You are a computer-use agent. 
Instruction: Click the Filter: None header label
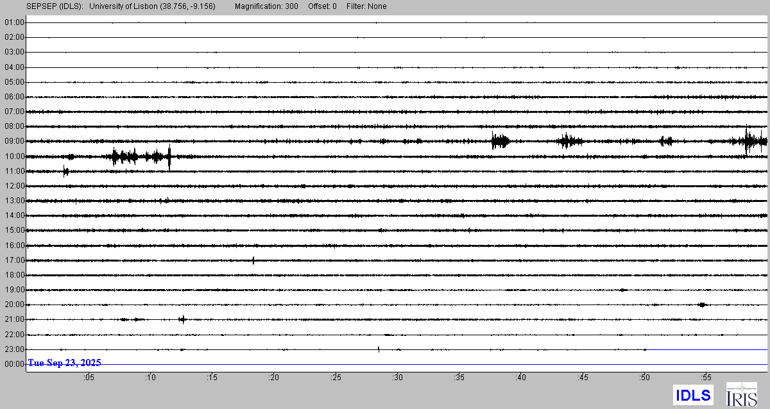coord(365,6)
